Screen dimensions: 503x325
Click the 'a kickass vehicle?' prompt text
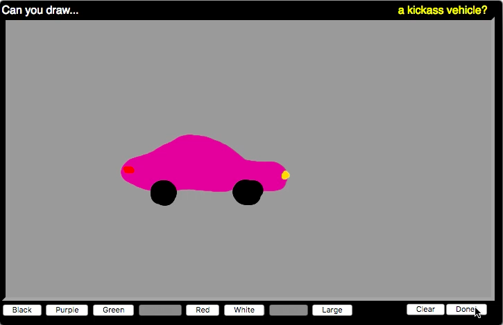pyautogui.click(x=443, y=10)
